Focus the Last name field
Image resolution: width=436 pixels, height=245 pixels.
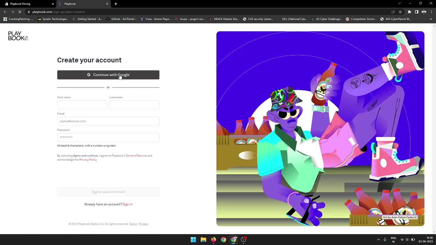click(134, 105)
